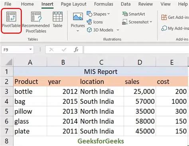Select the plate cell
Screen dimensions: 189x146
(30, 131)
